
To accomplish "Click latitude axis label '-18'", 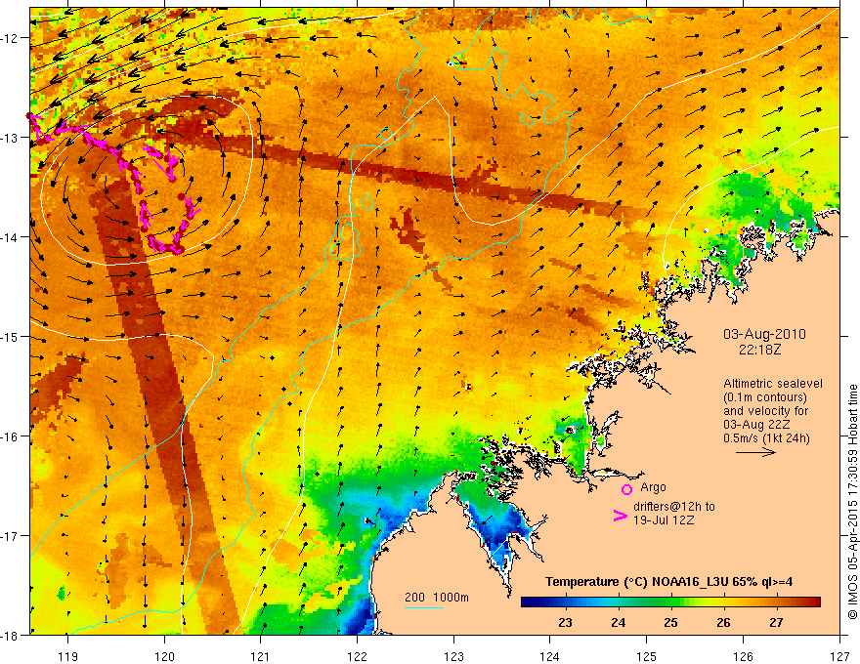I will tap(9, 635).
